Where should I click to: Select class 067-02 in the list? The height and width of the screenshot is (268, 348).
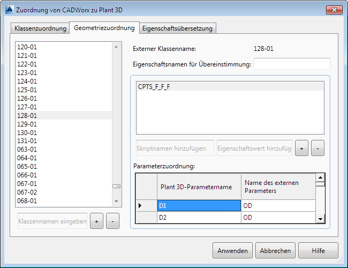64,192
